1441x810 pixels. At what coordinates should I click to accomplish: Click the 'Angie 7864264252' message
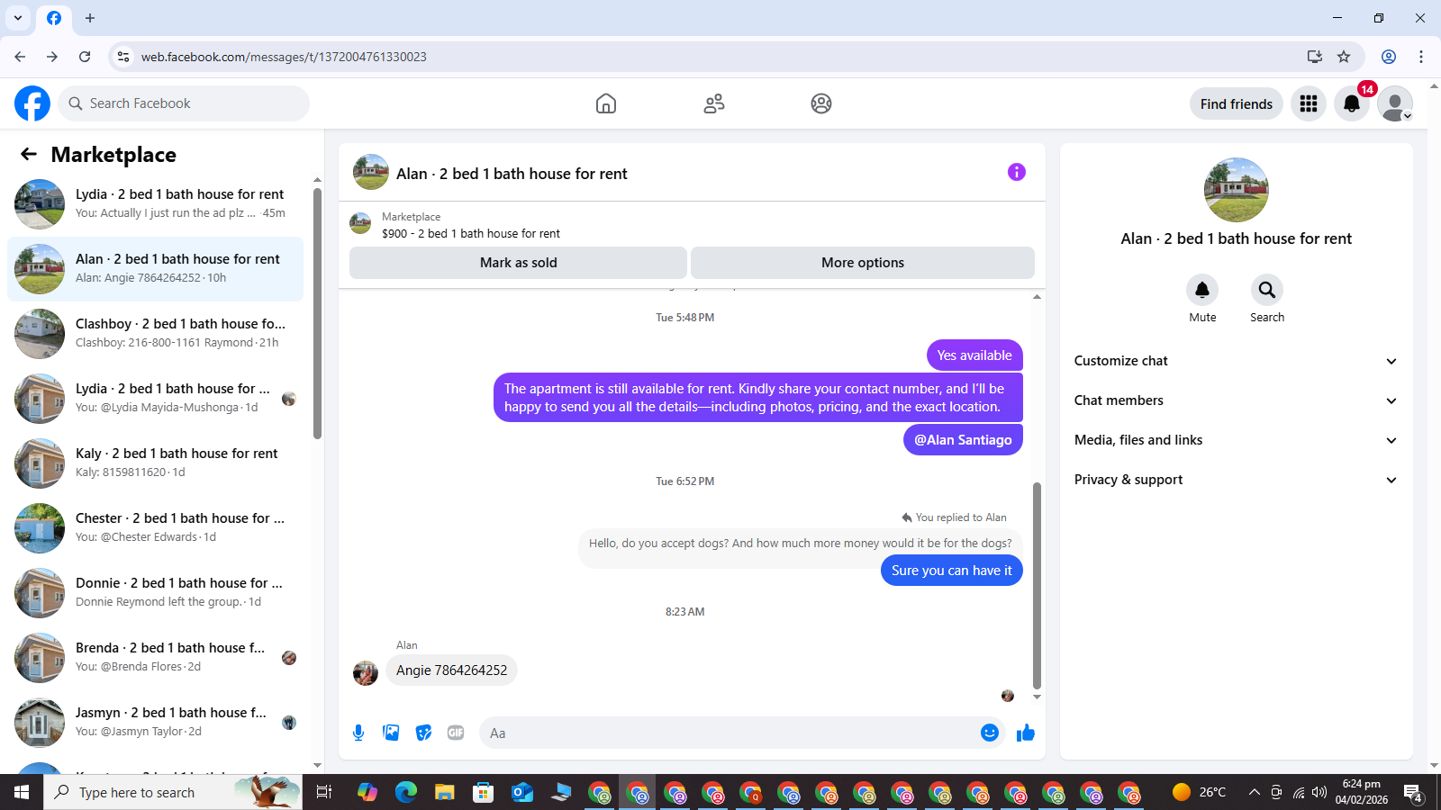point(451,670)
